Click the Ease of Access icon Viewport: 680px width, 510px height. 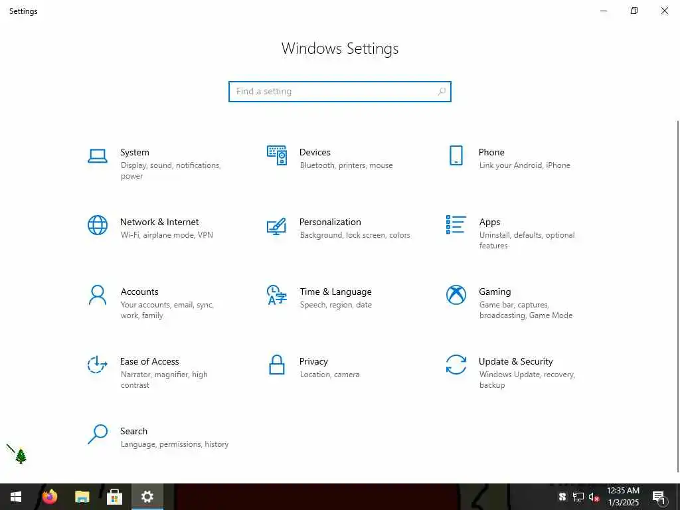tap(98, 365)
